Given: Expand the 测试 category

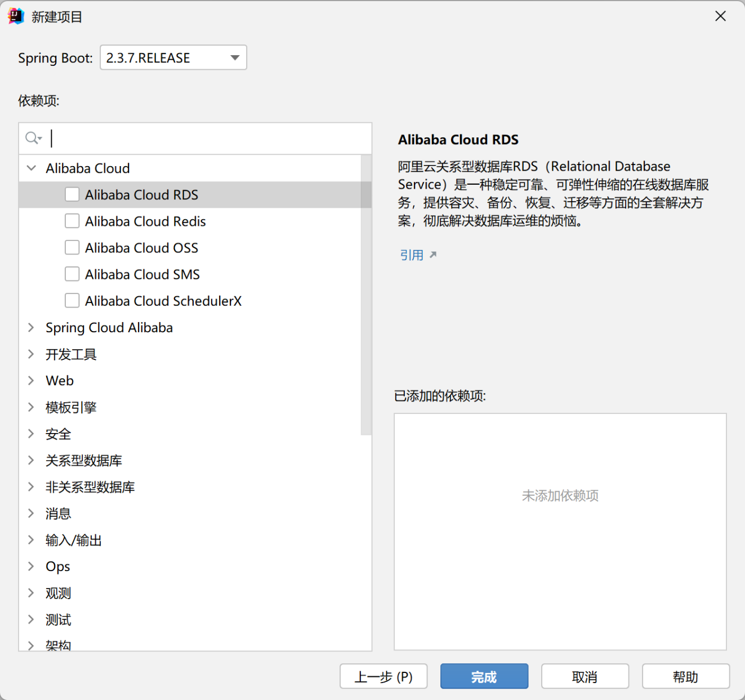Looking at the screenshot, I should click(31, 619).
